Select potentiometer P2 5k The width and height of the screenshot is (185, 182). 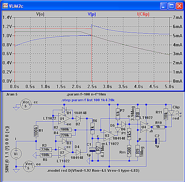tap(118, 114)
